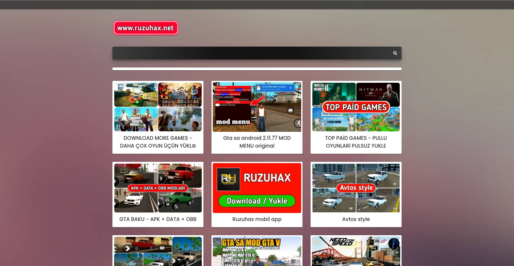Open the Avtos style title link
Viewport: 514px width, 266px height.
(x=356, y=219)
